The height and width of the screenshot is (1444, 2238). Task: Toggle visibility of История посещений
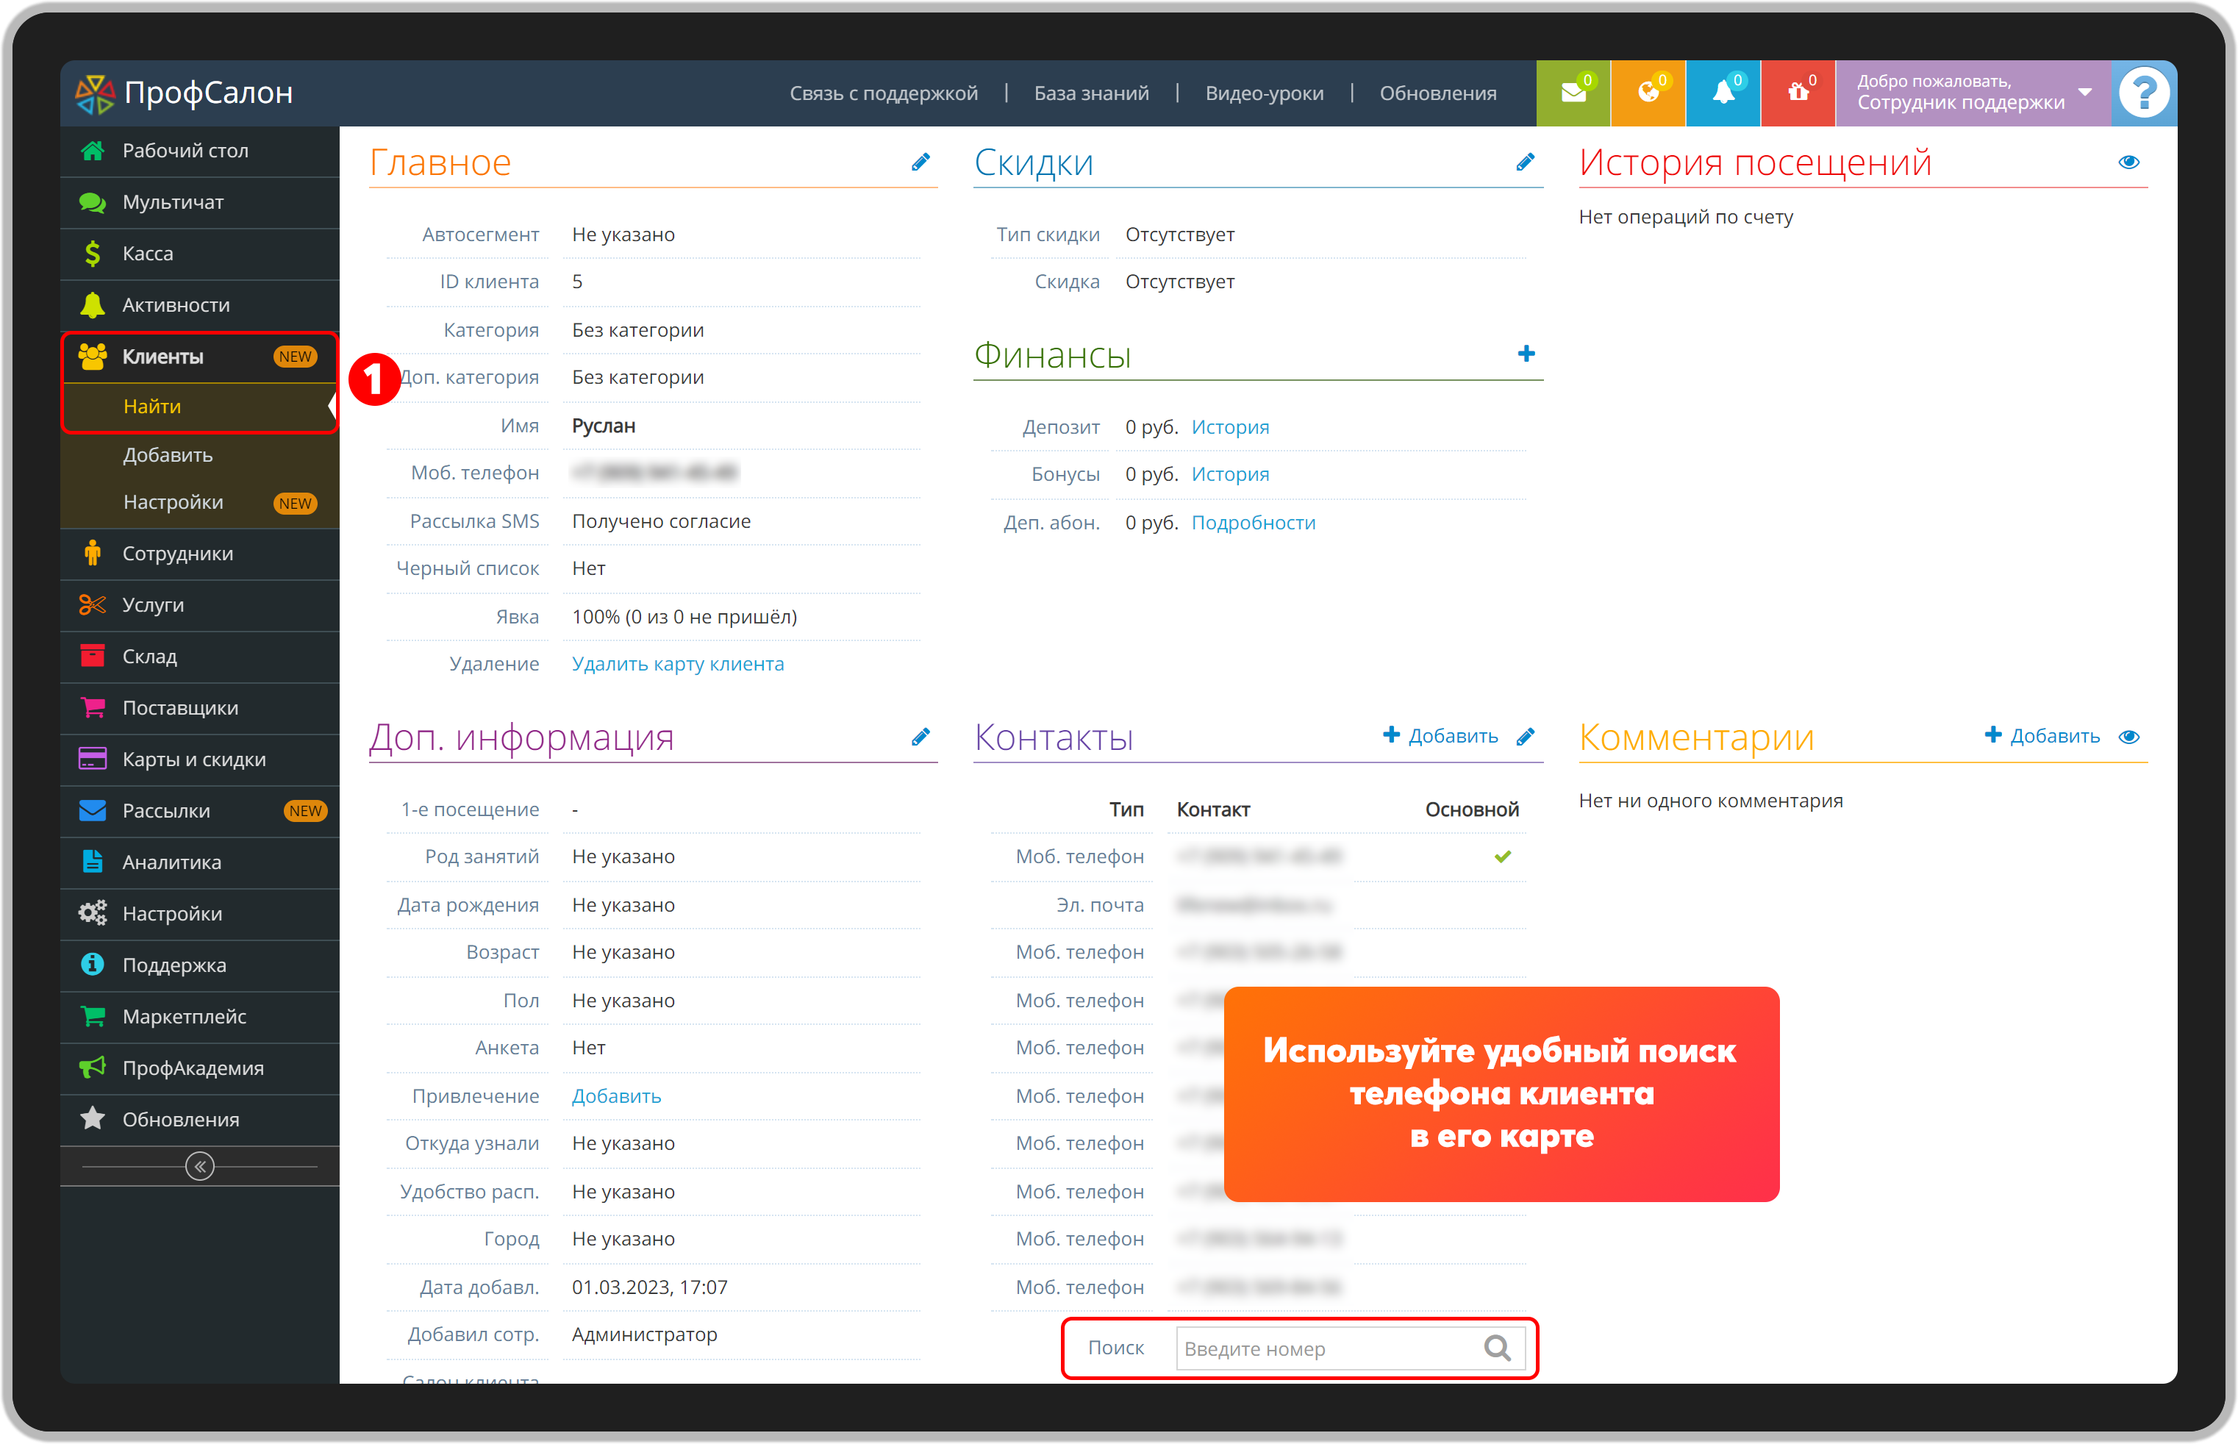point(2128,162)
